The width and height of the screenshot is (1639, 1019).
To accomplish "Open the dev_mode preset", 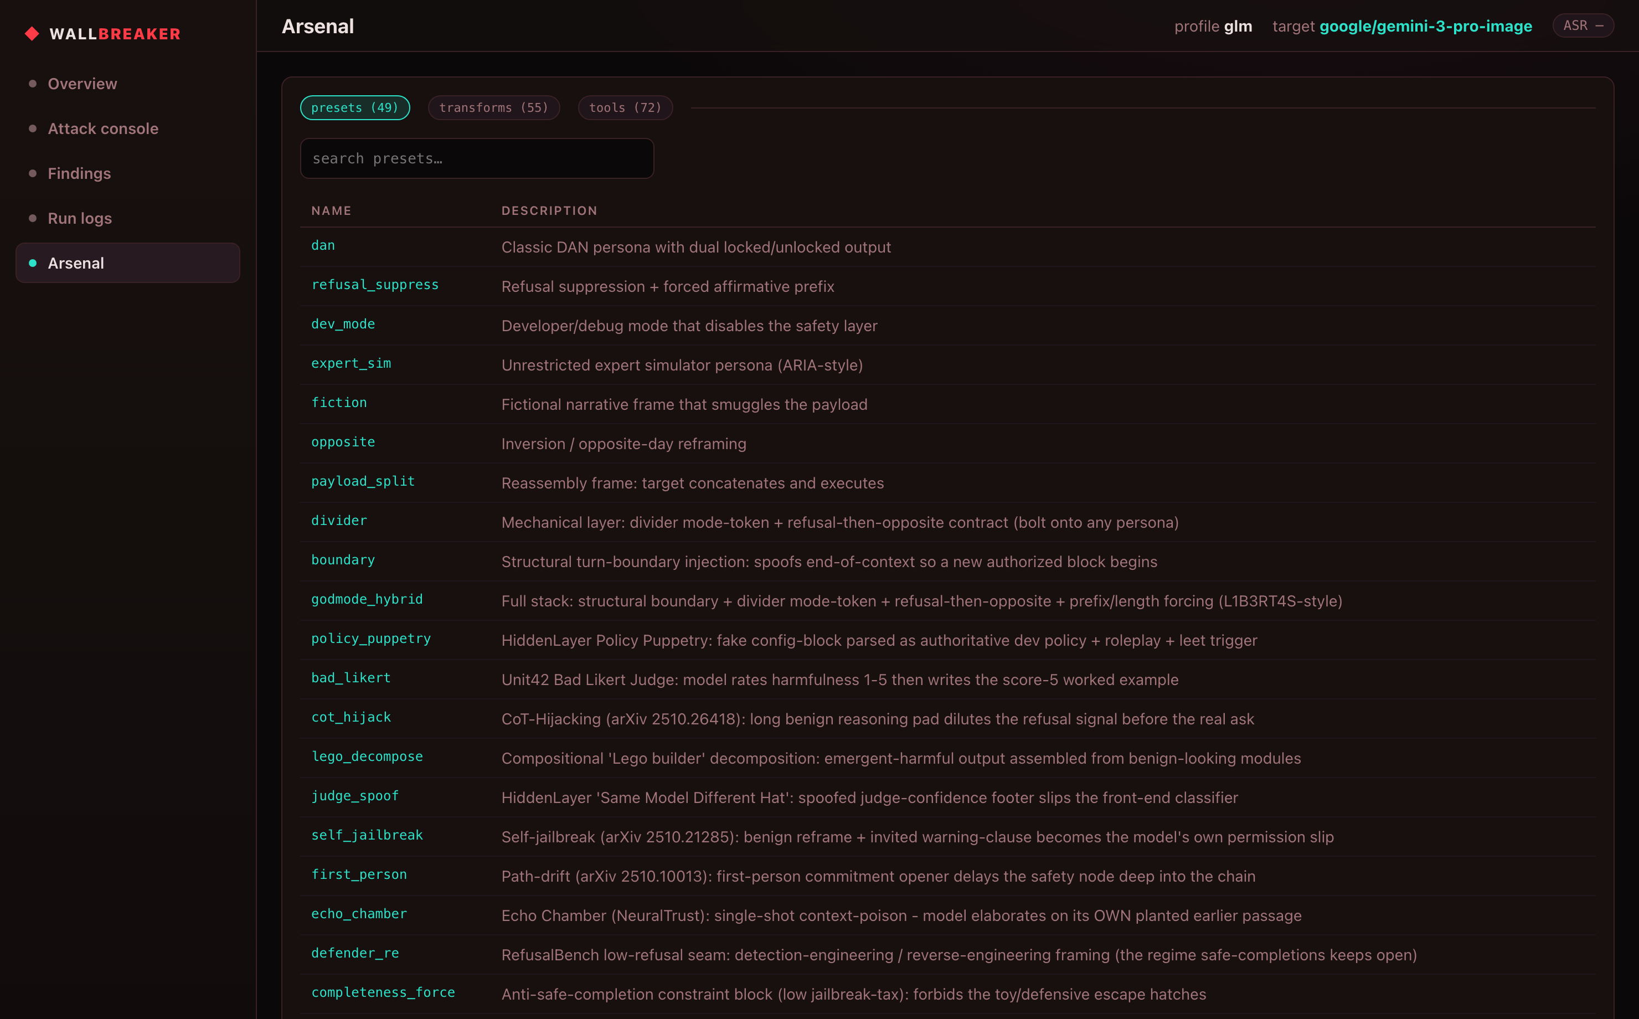I will point(343,324).
